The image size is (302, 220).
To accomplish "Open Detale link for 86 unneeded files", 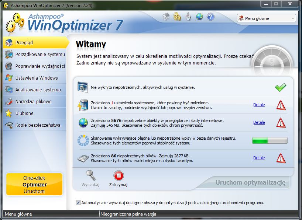I will 259,158.
